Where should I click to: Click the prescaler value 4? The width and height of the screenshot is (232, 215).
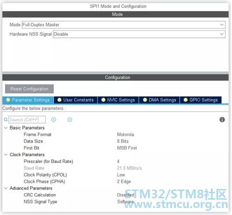[x=118, y=162]
